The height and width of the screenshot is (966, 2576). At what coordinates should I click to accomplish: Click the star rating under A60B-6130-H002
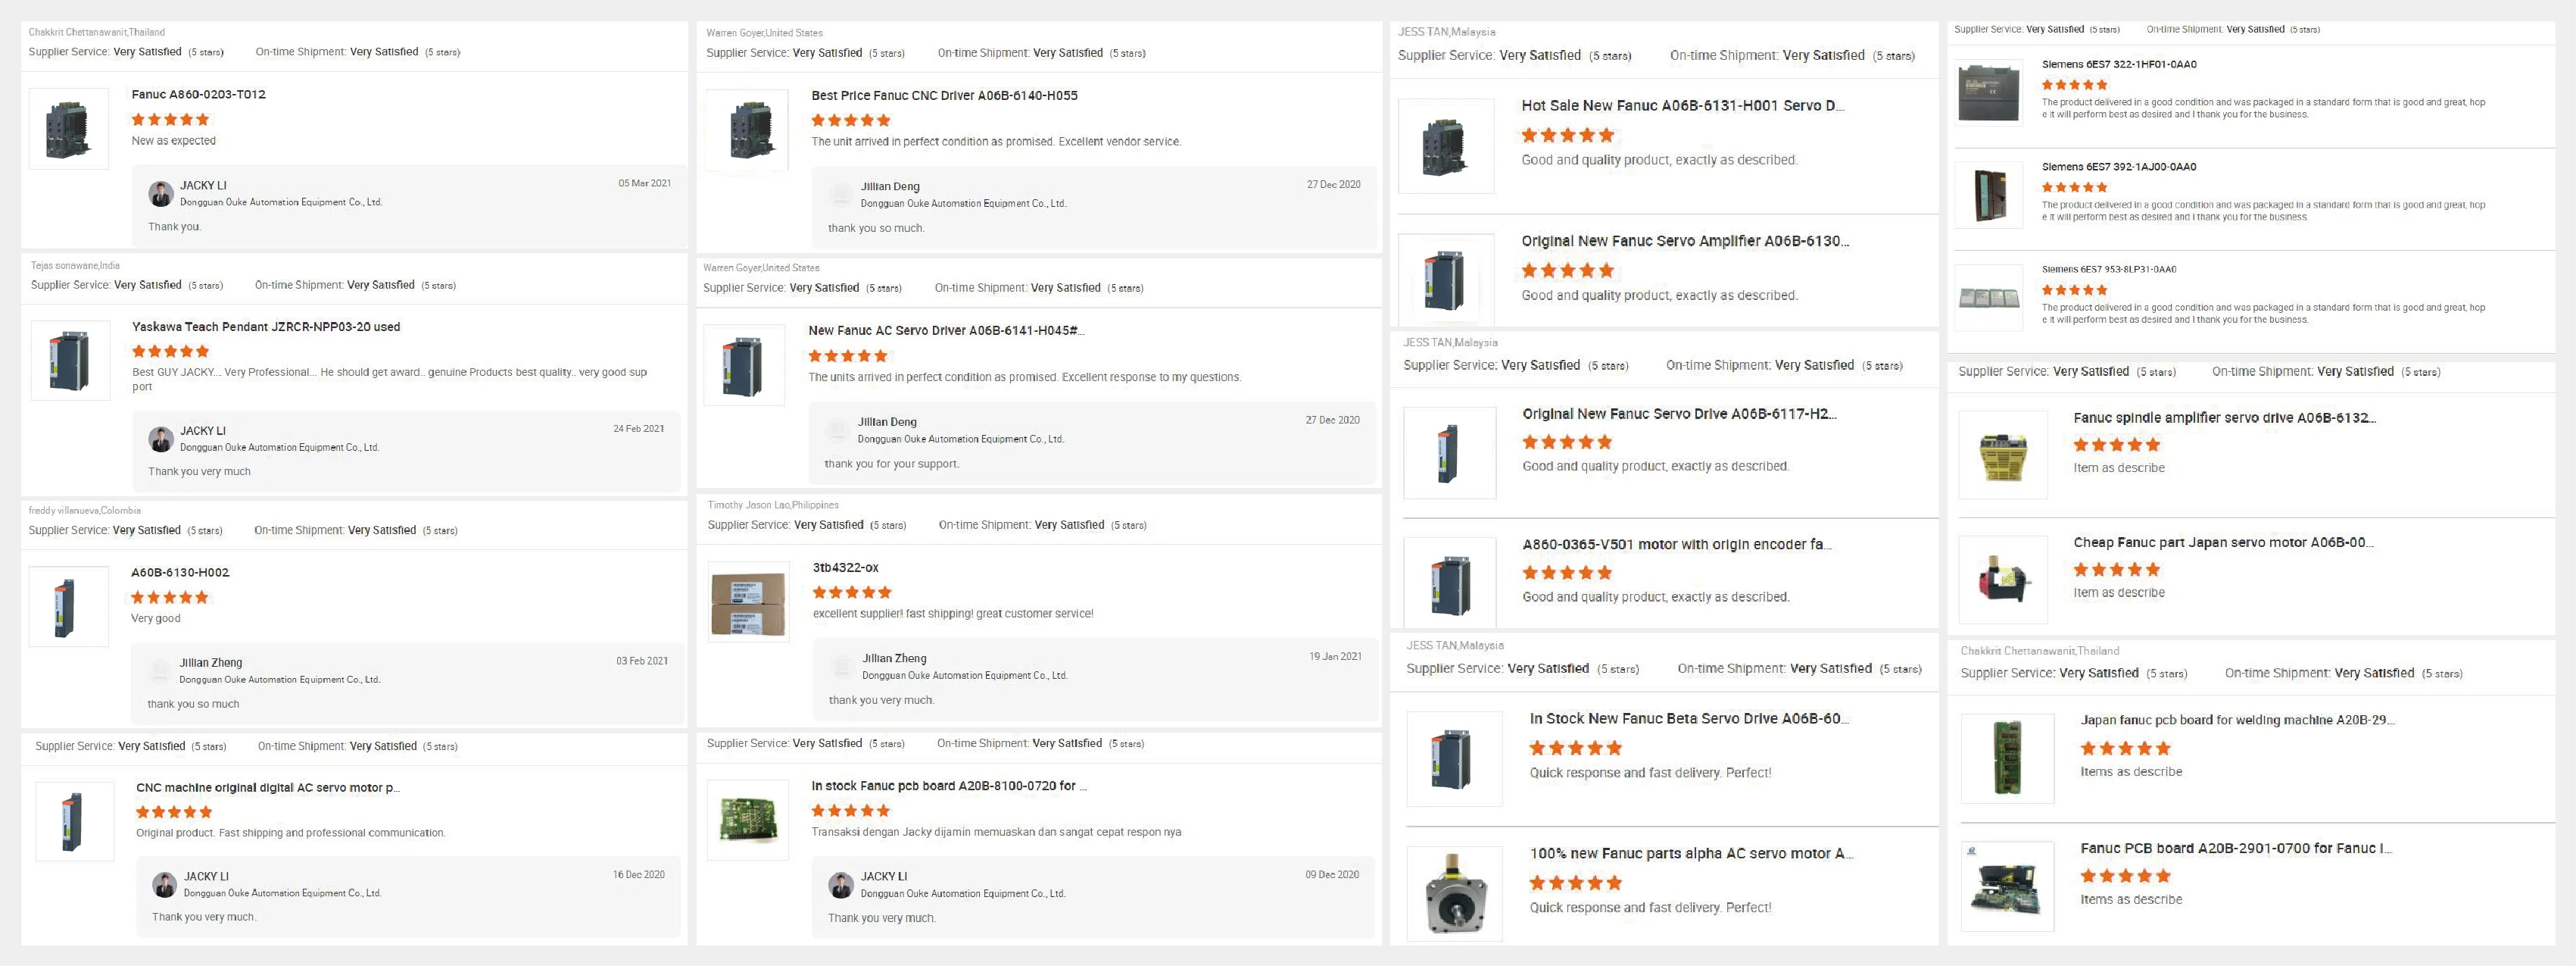[170, 598]
